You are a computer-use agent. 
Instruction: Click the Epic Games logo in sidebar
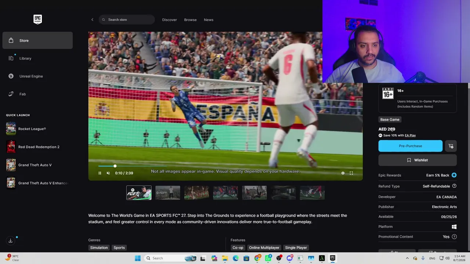(37, 19)
